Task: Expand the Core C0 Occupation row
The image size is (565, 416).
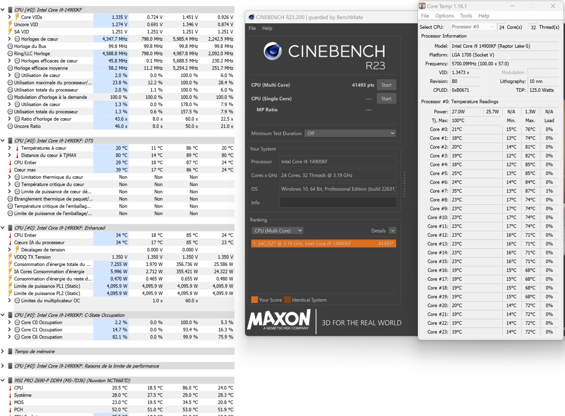Action: [x=9, y=322]
